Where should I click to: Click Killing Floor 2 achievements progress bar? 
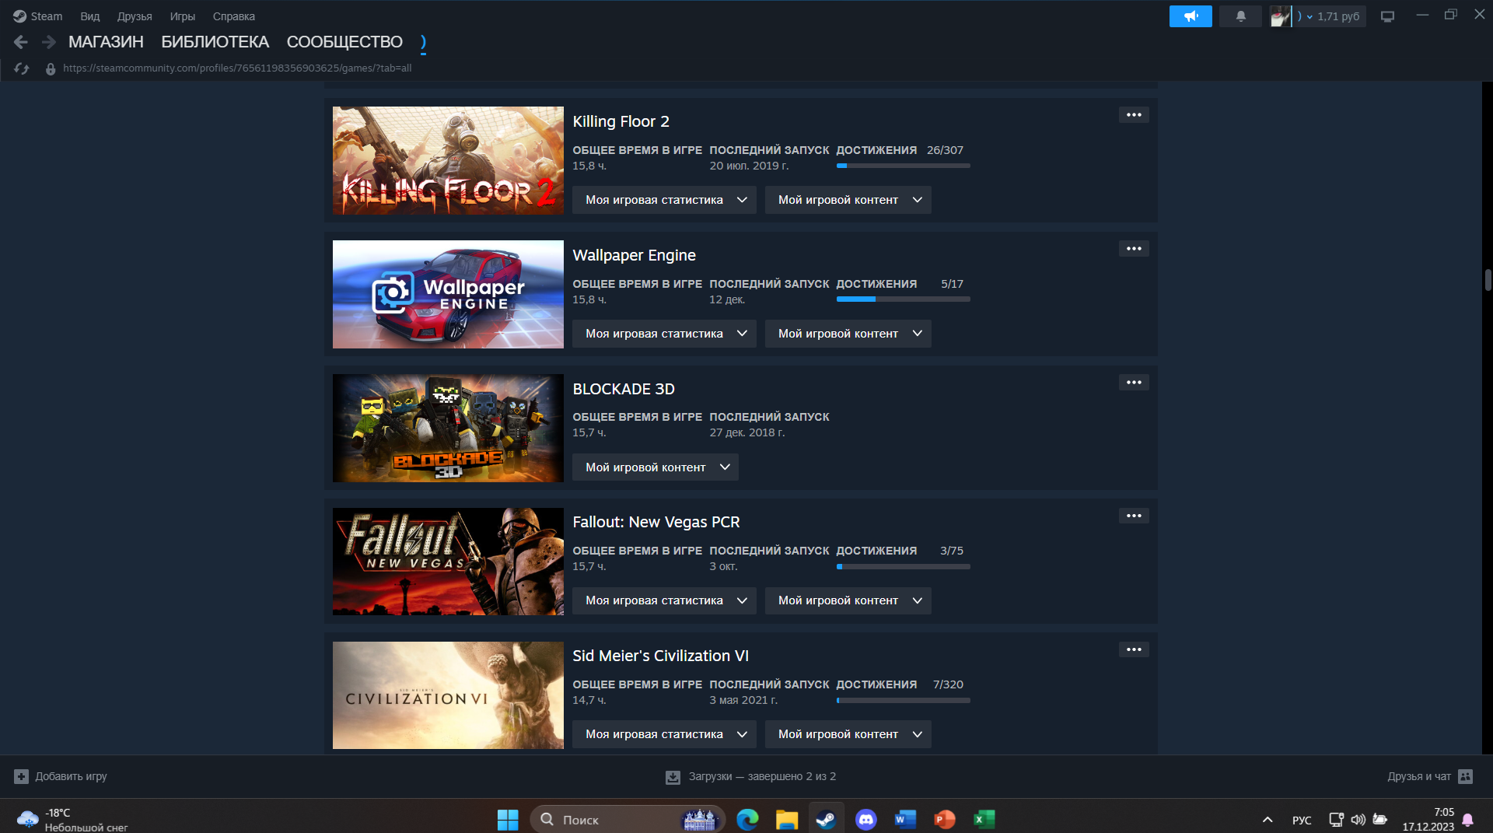[903, 166]
